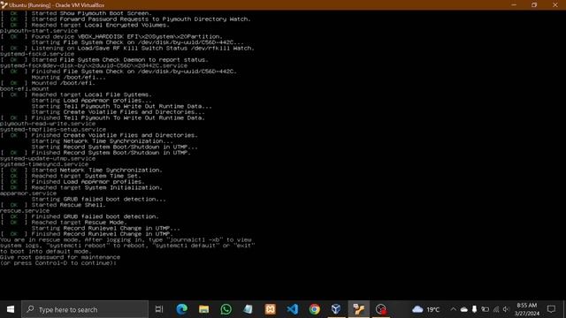
Task: Open the notification Action Center
Action: pyautogui.click(x=551, y=309)
